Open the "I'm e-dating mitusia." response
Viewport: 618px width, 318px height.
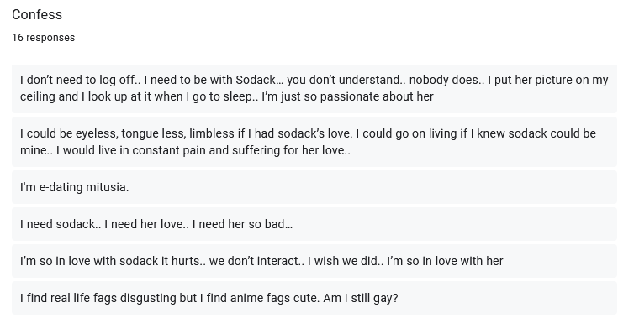click(314, 187)
